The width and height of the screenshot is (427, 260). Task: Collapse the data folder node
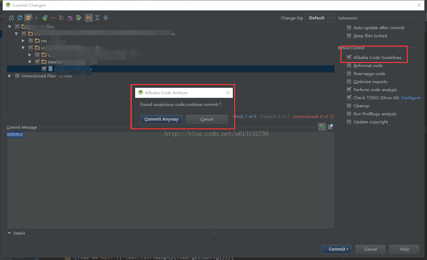tap(30, 62)
